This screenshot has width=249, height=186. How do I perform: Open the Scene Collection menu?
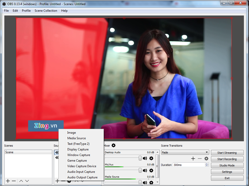tap(46, 11)
